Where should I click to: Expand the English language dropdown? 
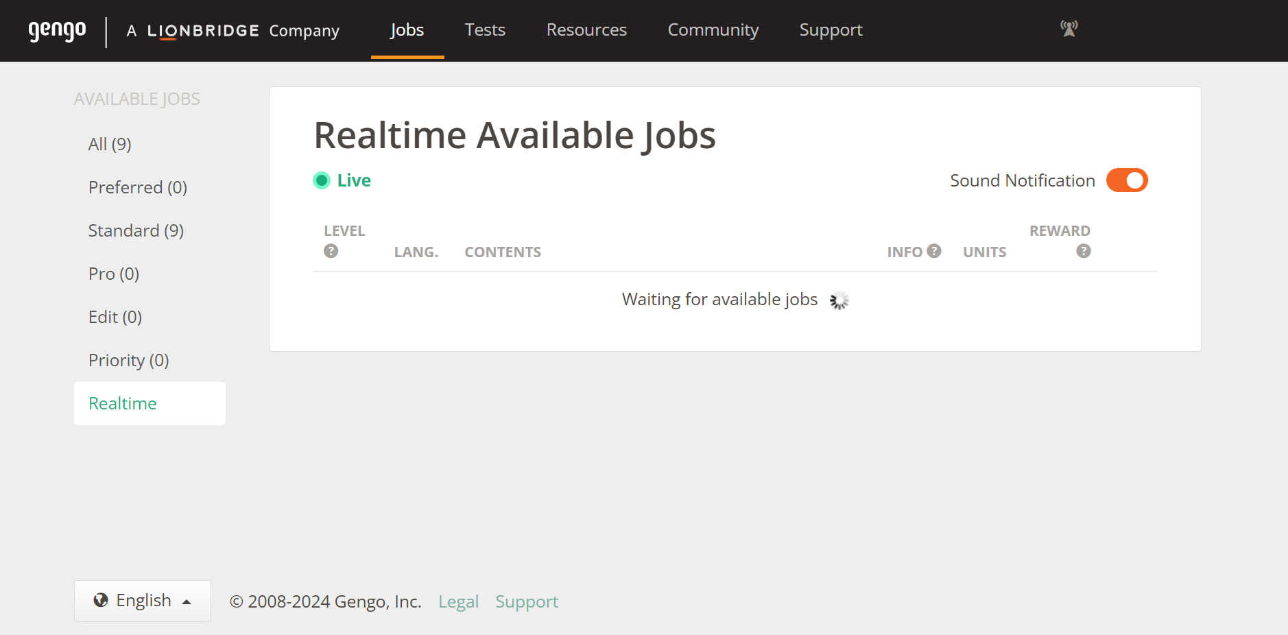[x=143, y=601]
